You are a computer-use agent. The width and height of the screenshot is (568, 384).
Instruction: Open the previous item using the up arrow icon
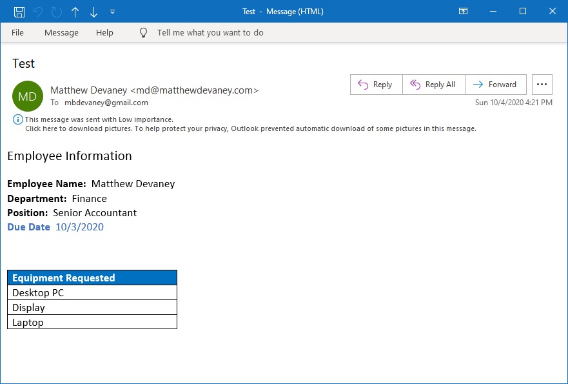[x=75, y=11]
